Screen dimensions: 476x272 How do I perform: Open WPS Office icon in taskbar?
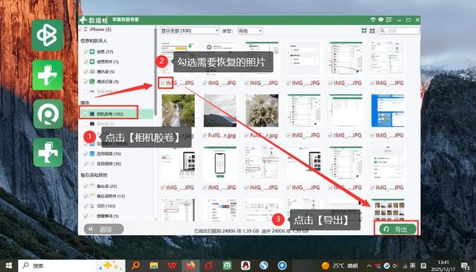(x=172, y=266)
